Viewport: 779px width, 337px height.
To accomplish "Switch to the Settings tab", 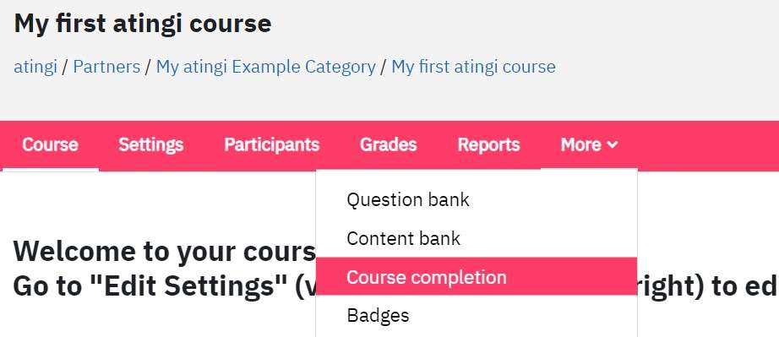I will tap(150, 145).
